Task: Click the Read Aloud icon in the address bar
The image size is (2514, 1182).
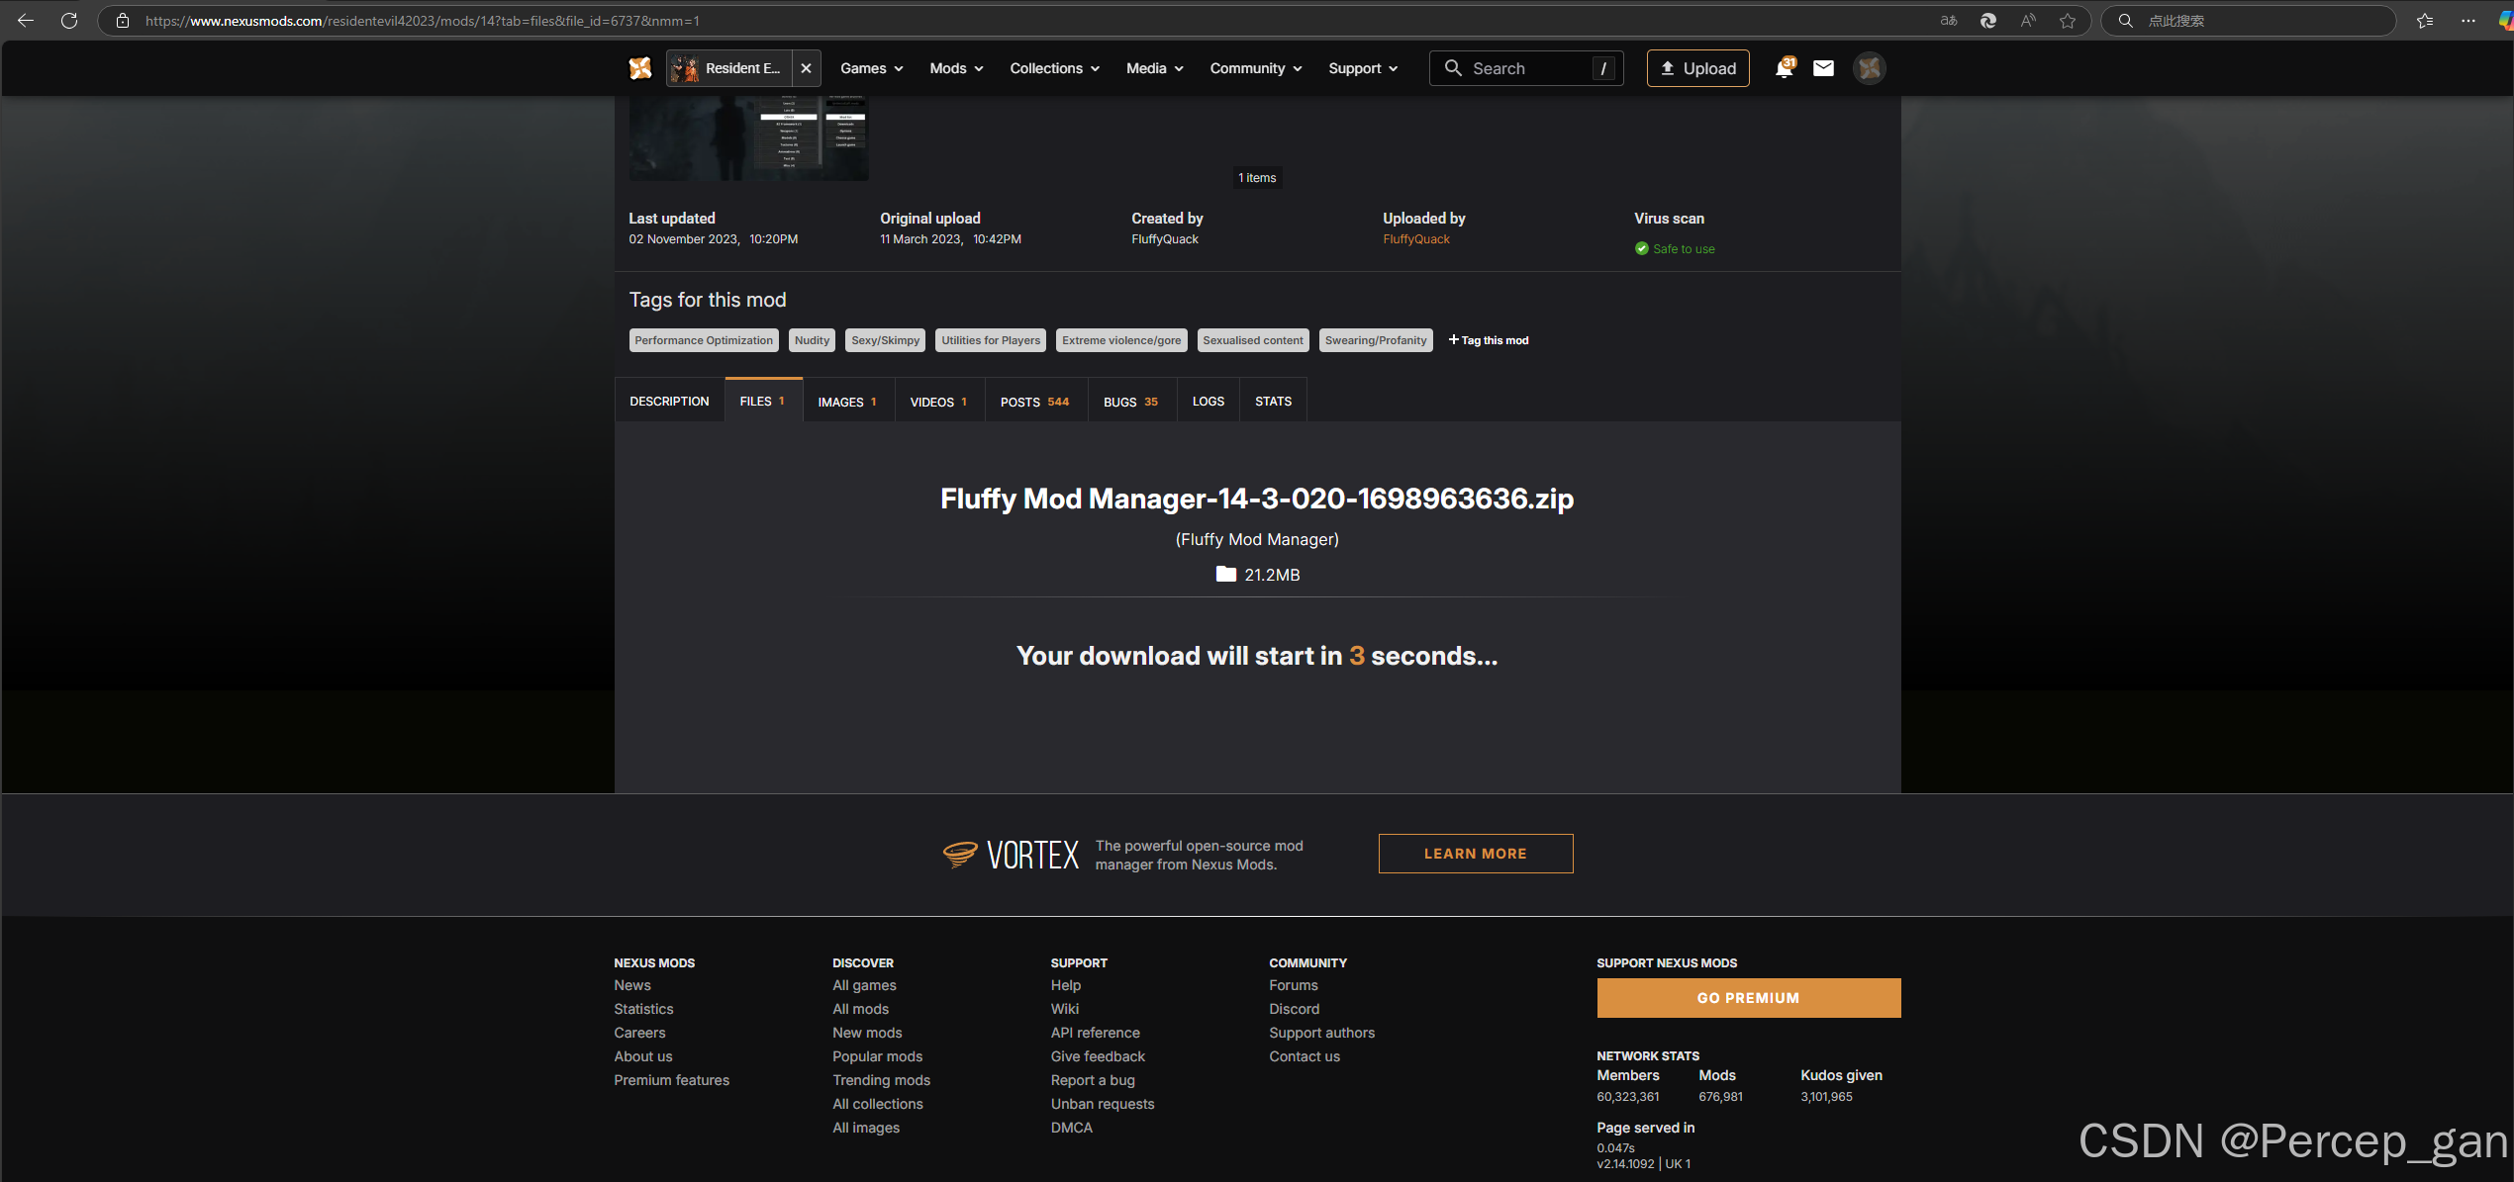Action: [2028, 21]
